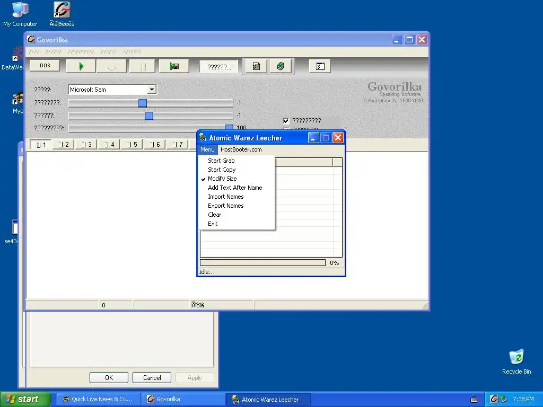Screen dimensions: 543x407
Task: Click the Govorilka status bar cell showing 0
Action: 116,305
